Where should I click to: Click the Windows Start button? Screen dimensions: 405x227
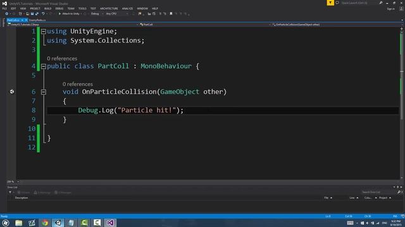pyautogui.click(x=6, y=223)
